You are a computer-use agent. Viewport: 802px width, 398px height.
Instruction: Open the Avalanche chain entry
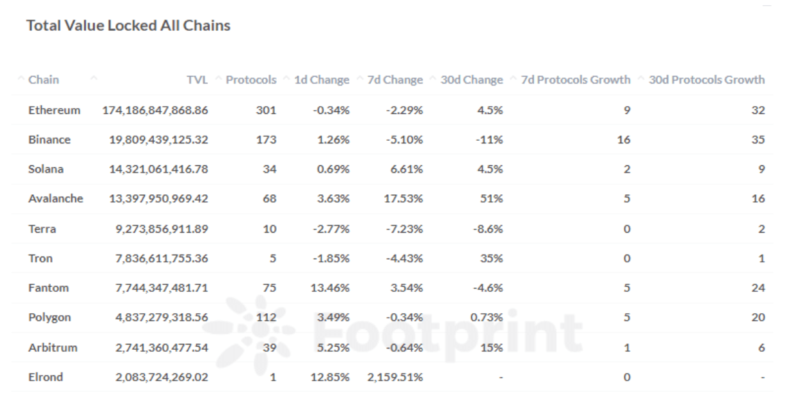(56, 199)
